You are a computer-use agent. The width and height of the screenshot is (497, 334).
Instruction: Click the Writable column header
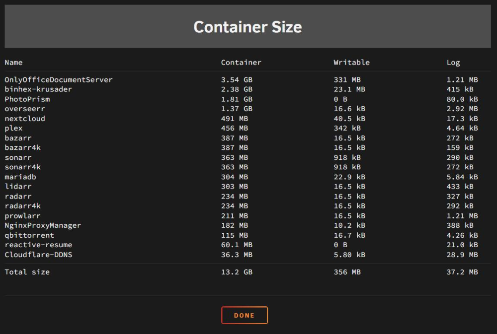pyautogui.click(x=351, y=63)
